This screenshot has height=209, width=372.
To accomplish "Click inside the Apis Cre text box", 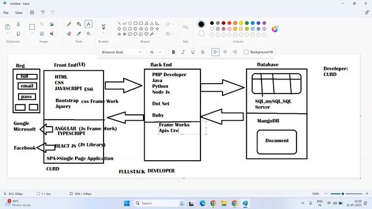I will pyautogui.click(x=182, y=128).
